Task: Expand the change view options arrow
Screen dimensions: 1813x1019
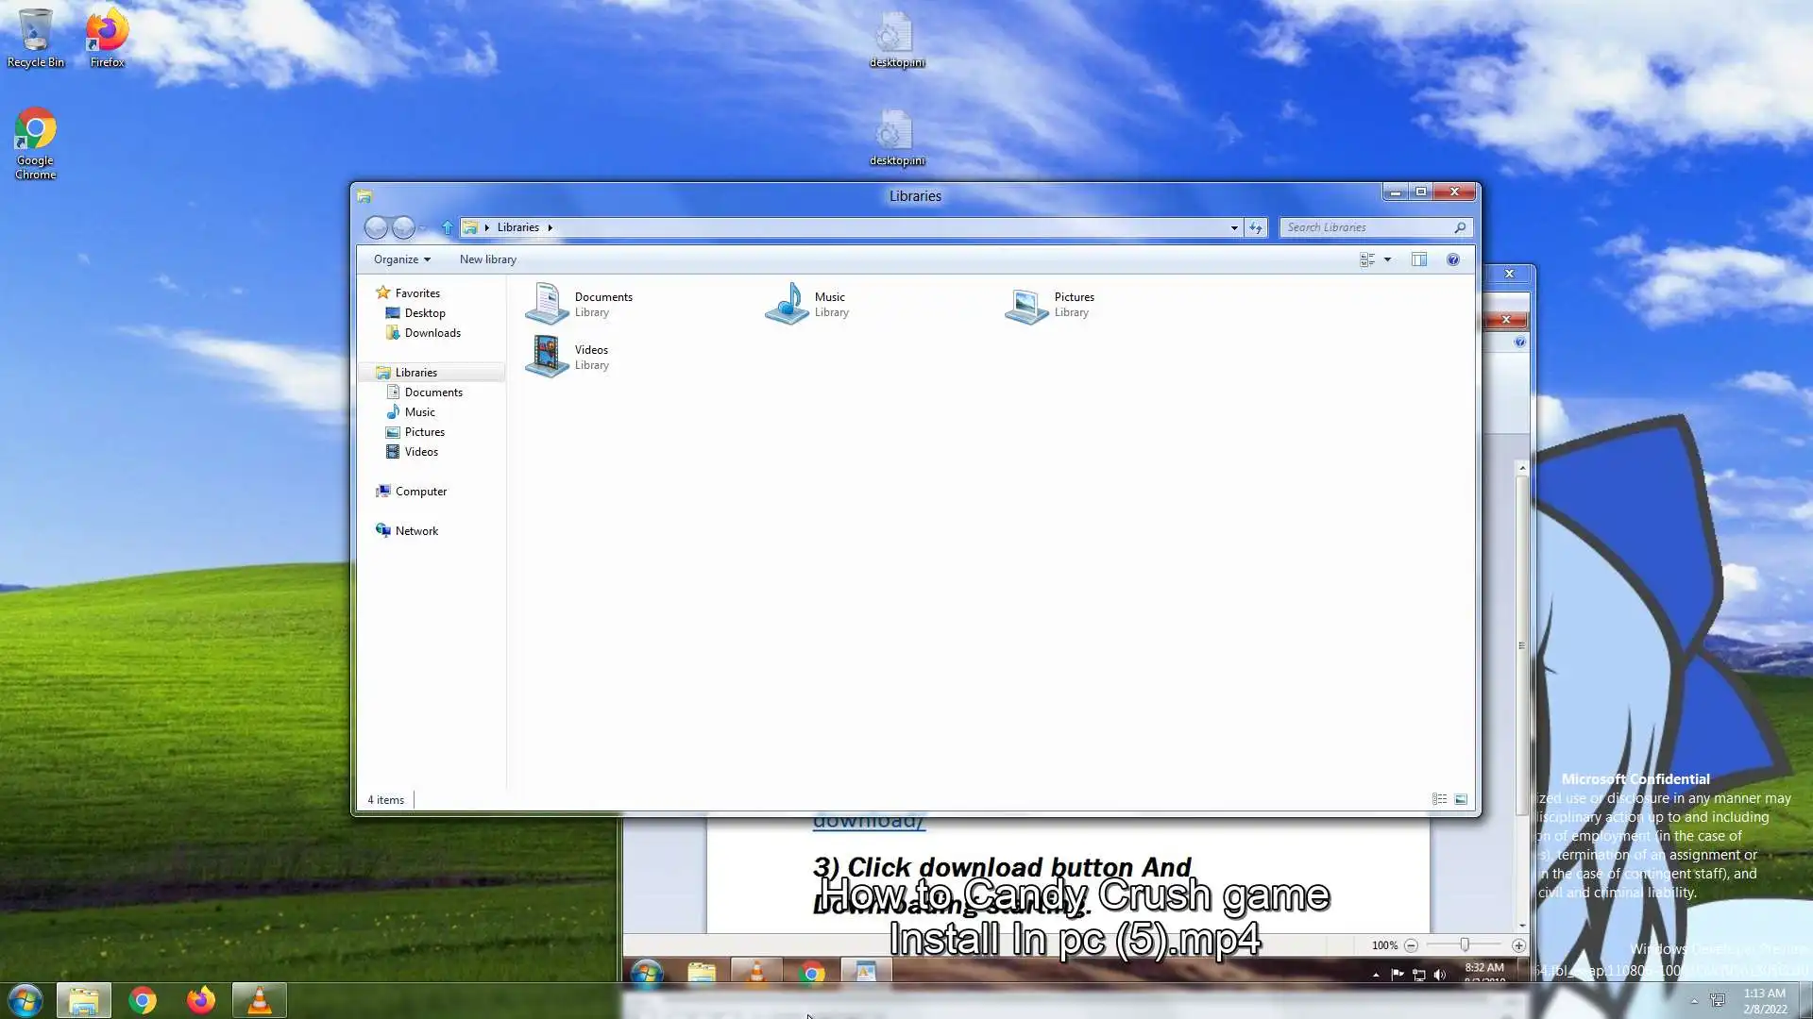Action: coord(1387,259)
